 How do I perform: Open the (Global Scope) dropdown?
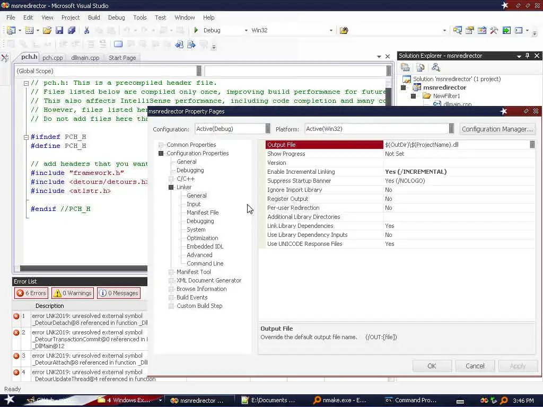199,71
